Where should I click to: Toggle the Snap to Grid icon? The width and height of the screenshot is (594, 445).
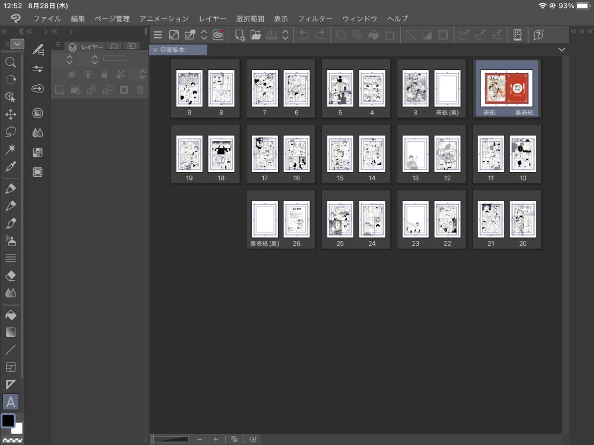pos(497,35)
